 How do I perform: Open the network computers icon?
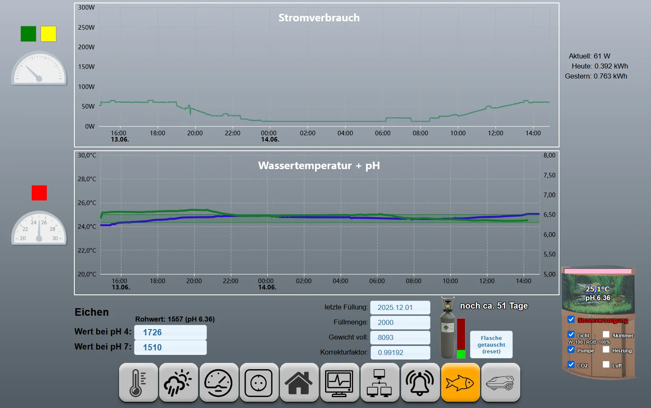click(380, 383)
